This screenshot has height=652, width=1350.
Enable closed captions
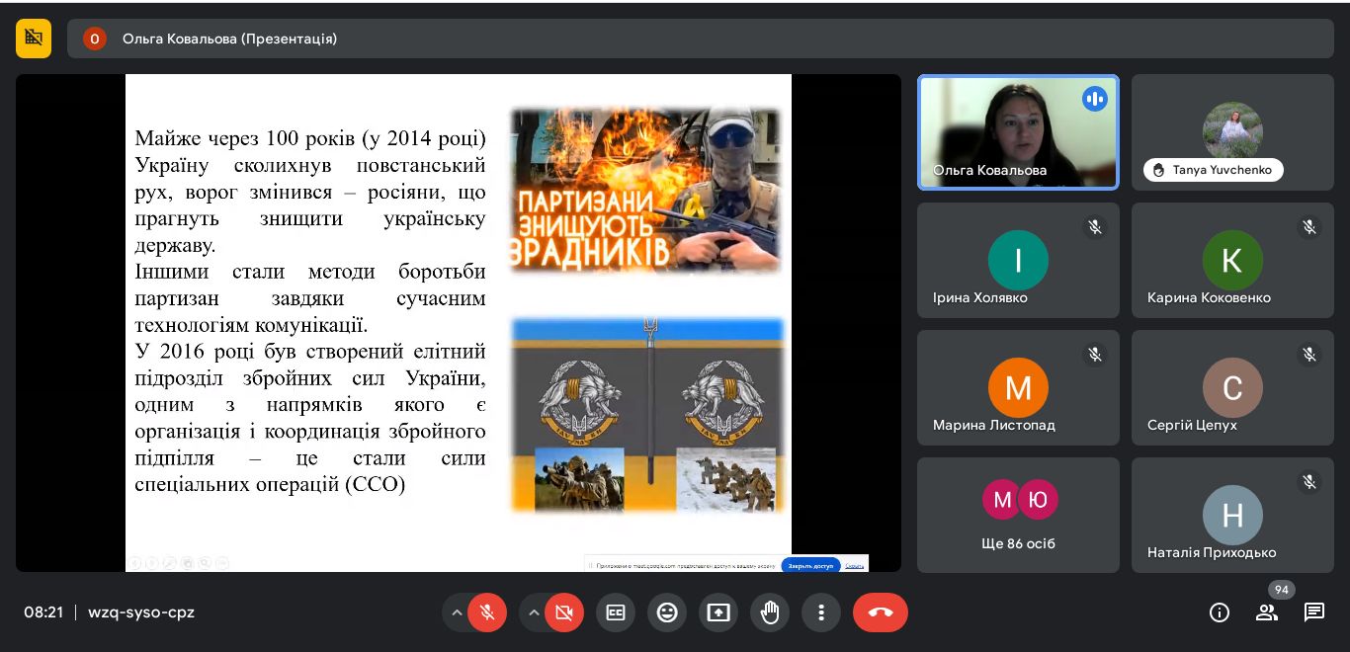(x=616, y=612)
